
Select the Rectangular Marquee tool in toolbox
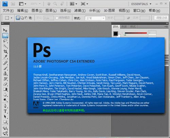point(5,36)
